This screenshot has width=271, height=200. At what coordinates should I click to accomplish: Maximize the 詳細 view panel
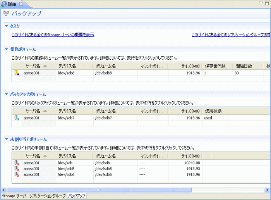pos(267,3)
